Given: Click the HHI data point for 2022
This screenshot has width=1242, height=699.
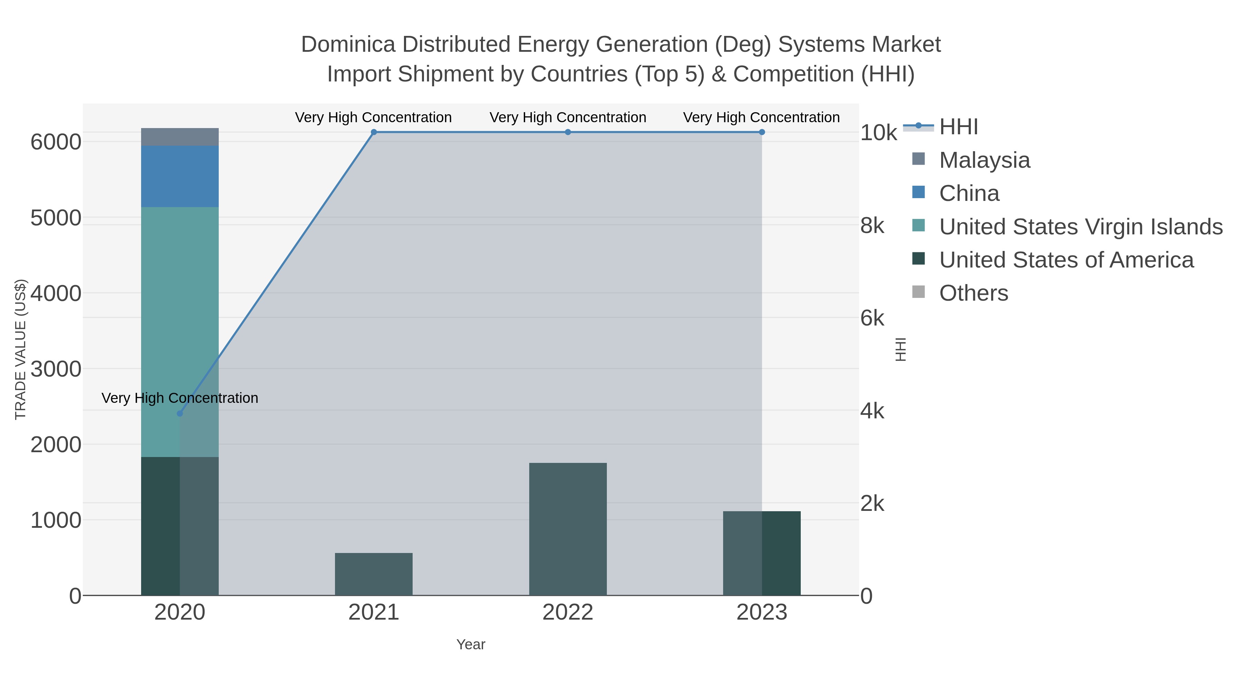Looking at the screenshot, I should (568, 132).
